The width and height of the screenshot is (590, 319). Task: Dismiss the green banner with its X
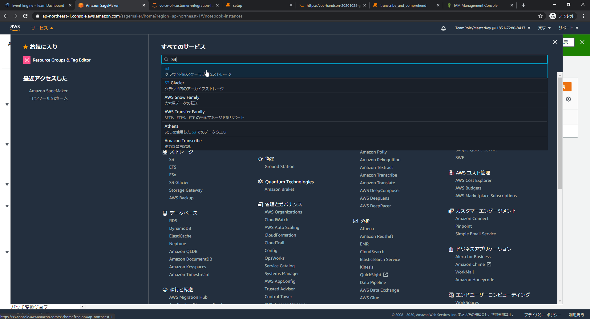coord(582,42)
